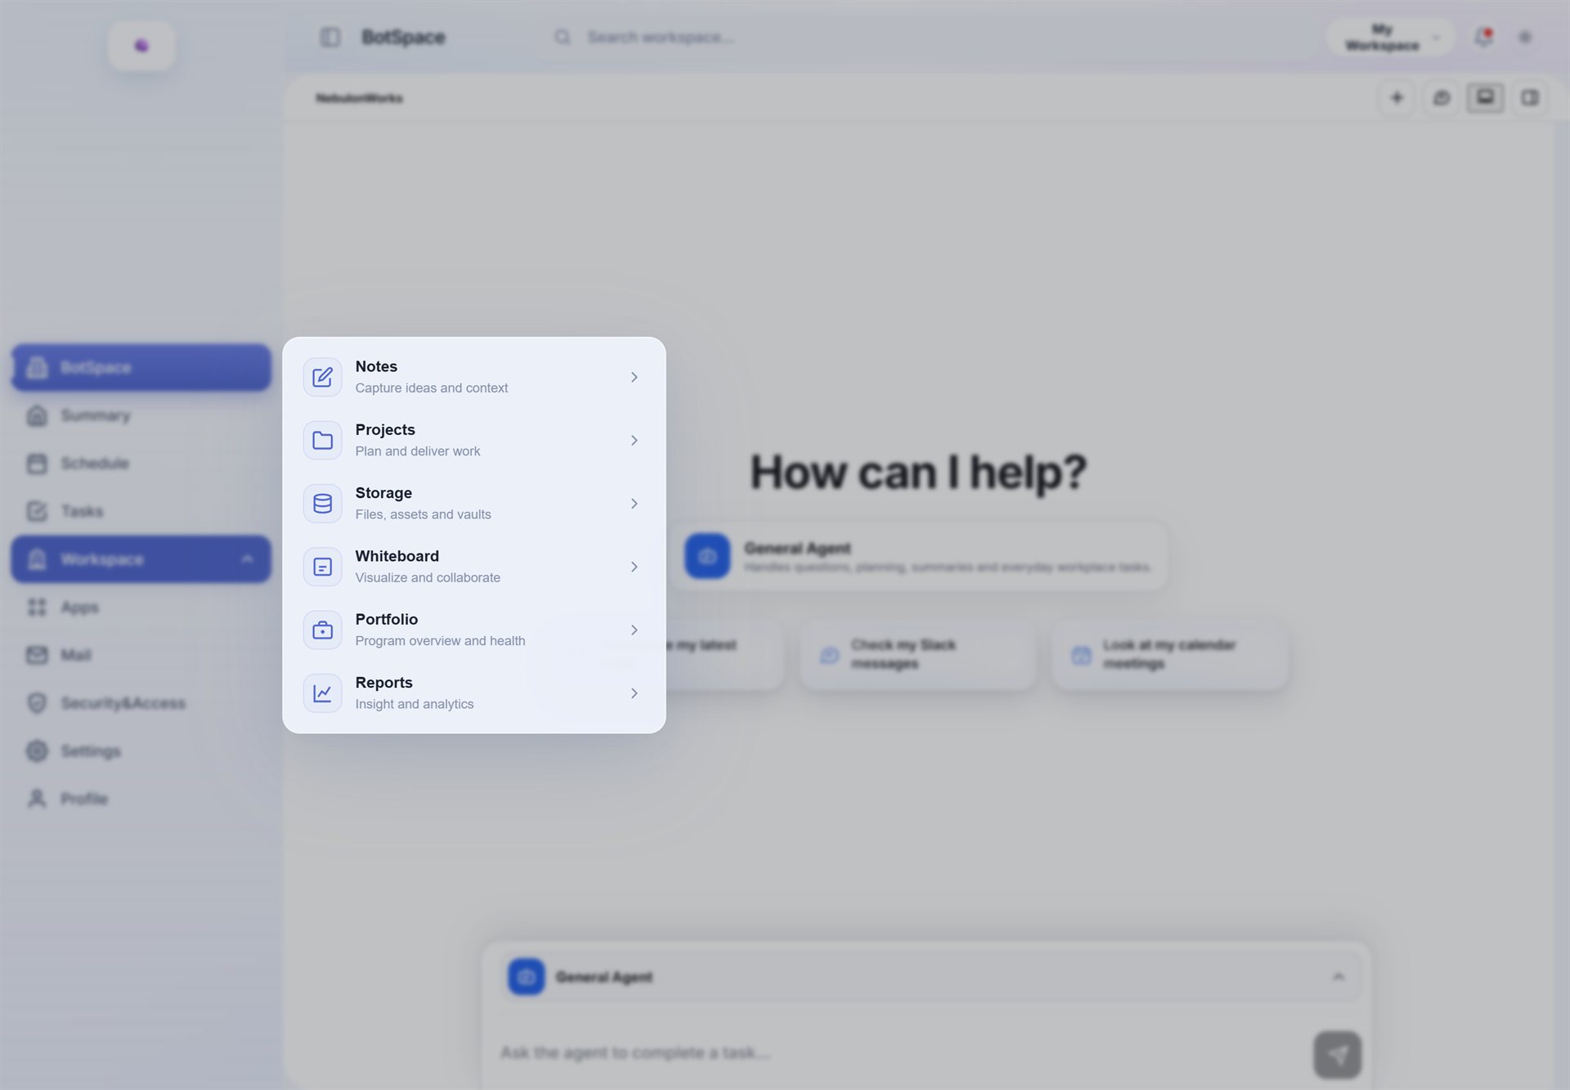Select the right side panel layout icon

pos(1529,98)
